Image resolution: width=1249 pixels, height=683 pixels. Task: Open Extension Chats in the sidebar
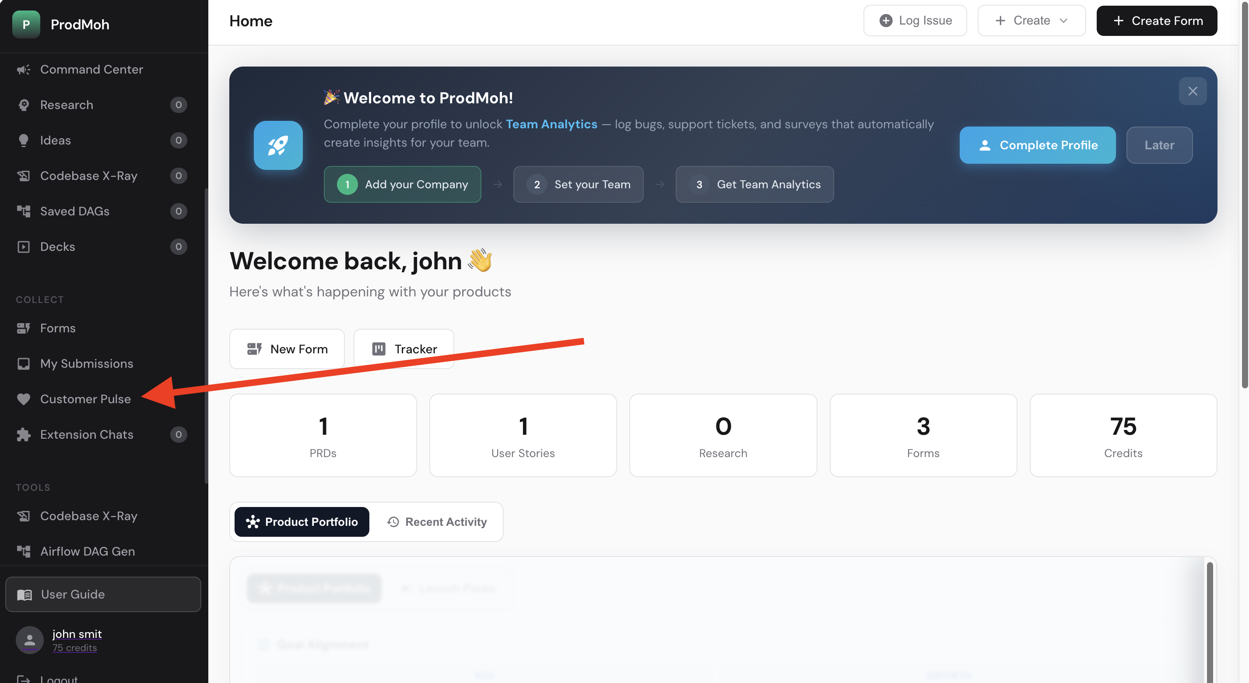tap(86, 434)
